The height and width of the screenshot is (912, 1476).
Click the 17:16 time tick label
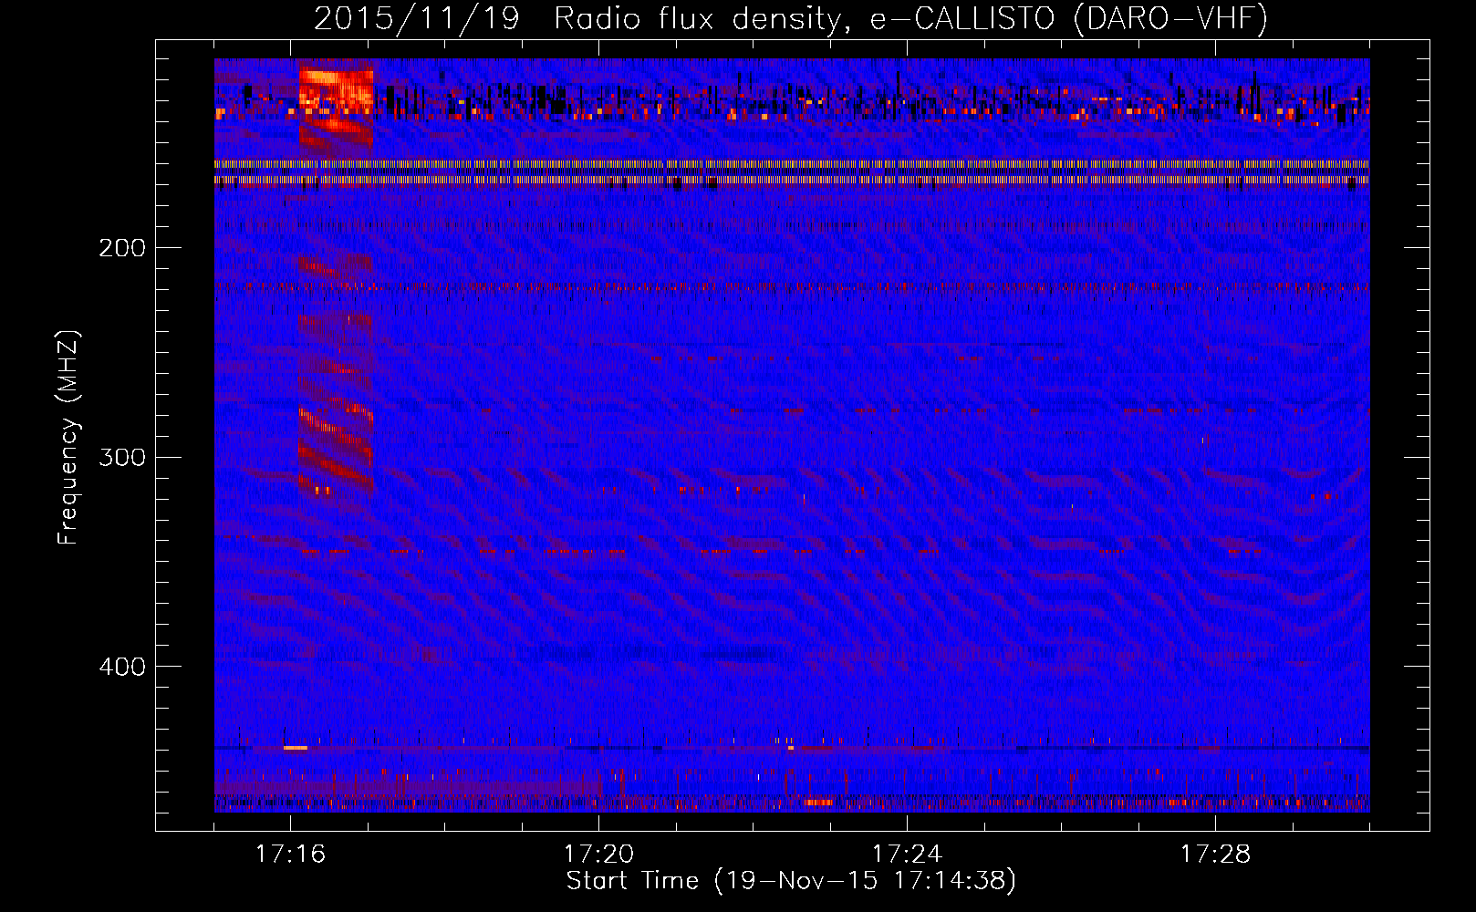coord(290,855)
